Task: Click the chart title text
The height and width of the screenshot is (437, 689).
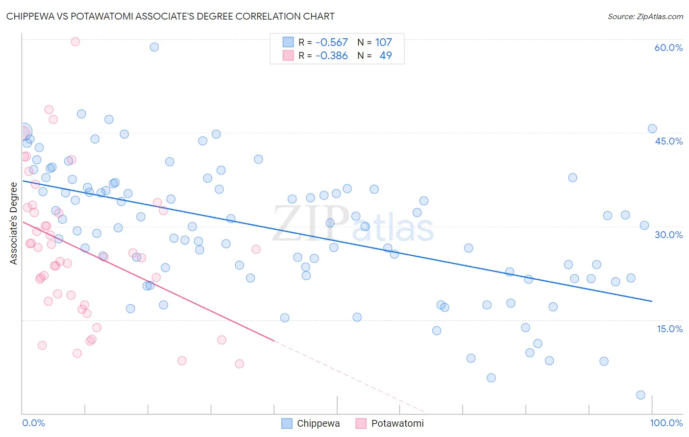Action: [171, 16]
